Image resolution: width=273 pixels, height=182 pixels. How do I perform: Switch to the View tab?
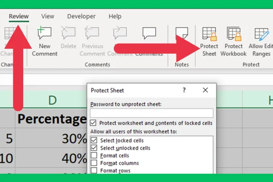(48, 16)
